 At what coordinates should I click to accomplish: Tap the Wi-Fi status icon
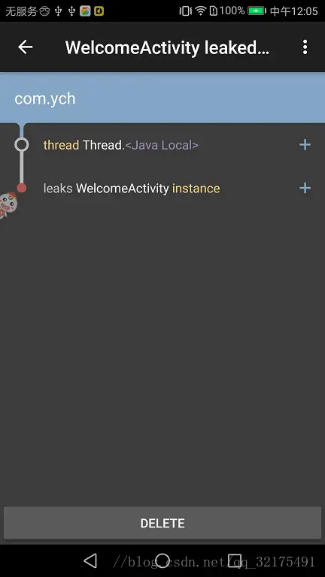click(x=200, y=11)
